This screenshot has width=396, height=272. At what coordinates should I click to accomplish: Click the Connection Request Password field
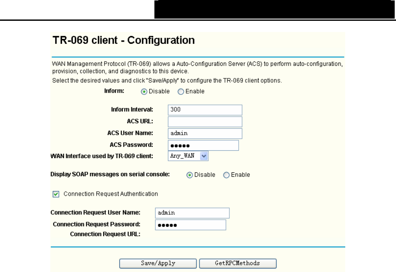click(190, 225)
